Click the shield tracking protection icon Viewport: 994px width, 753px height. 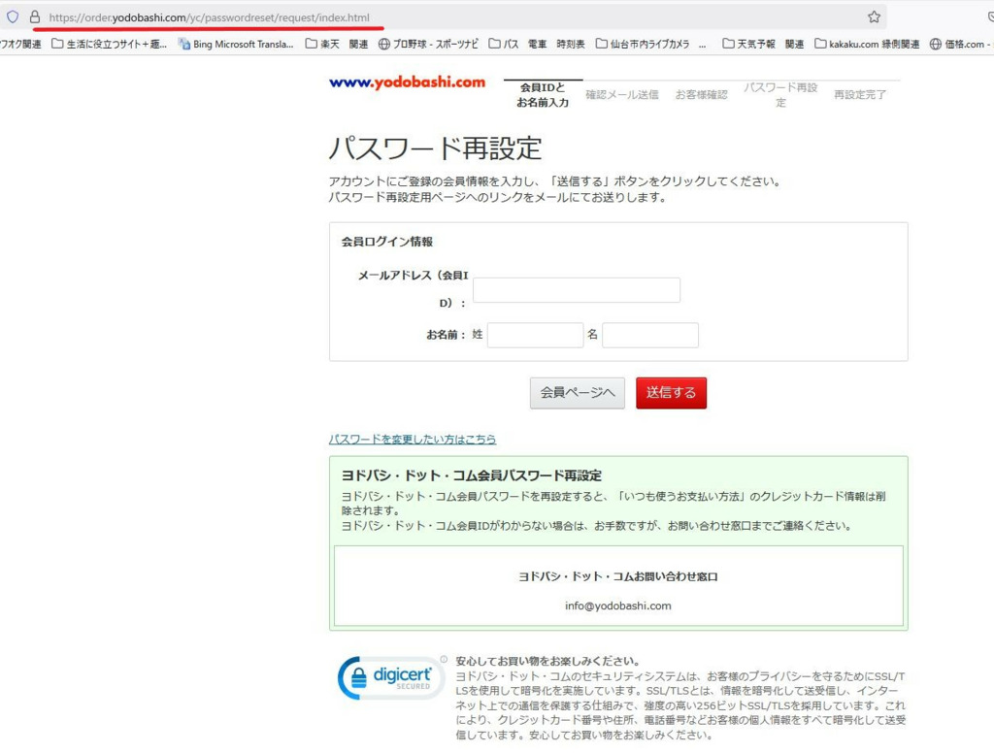tap(13, 16)
